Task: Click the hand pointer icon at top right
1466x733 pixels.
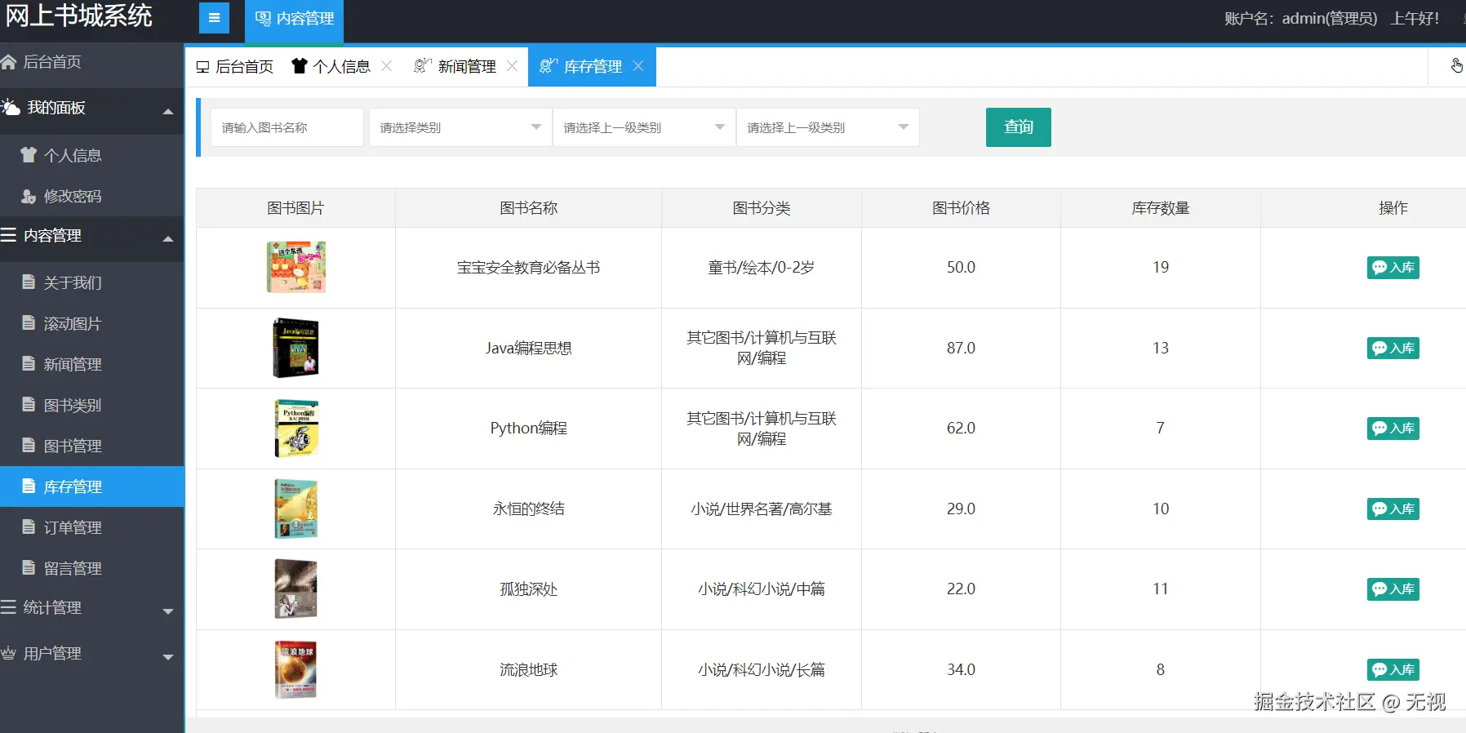Action: pos(1456,65)
